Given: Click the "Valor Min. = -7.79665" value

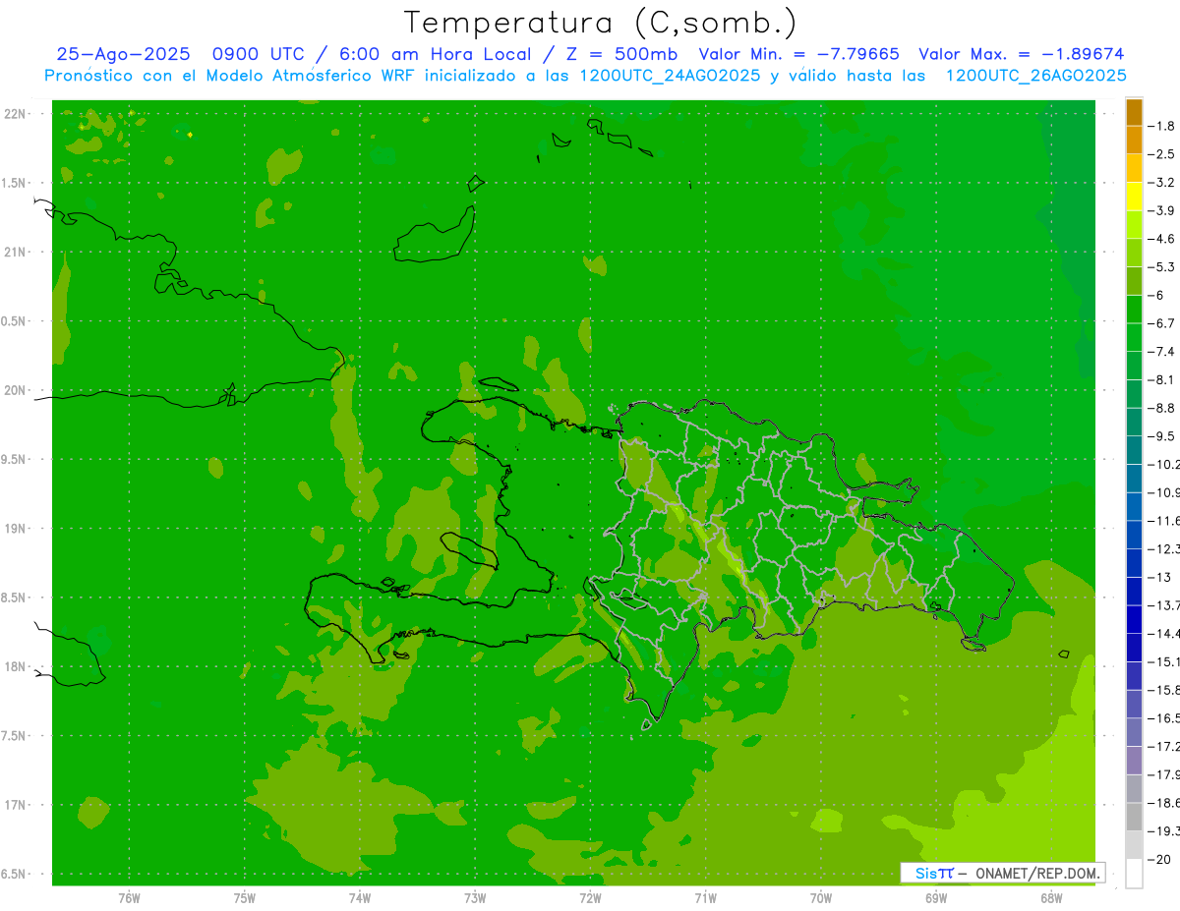Looking at the screenshot, I should point(798,54).
